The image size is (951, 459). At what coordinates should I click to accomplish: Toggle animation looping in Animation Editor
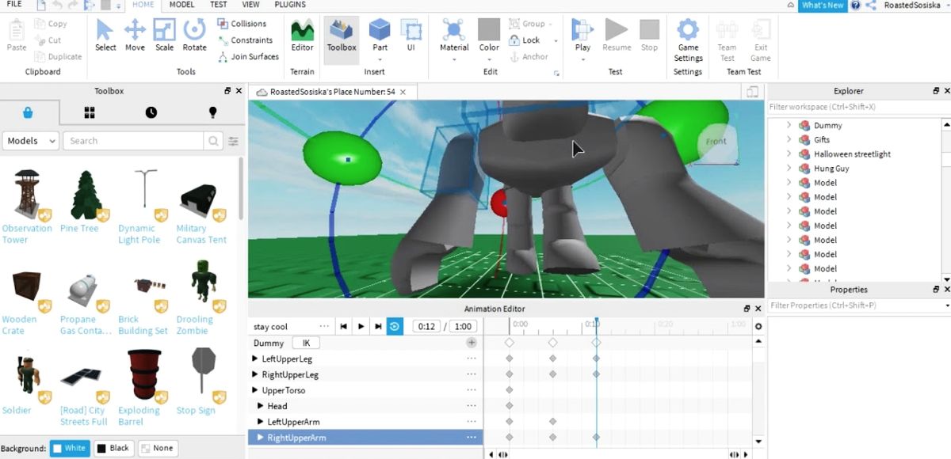(395, 326)
